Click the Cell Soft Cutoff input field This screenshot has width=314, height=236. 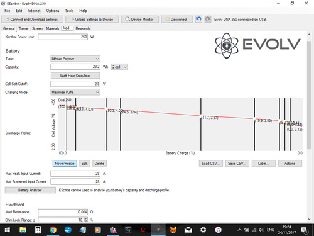point(75,84)
